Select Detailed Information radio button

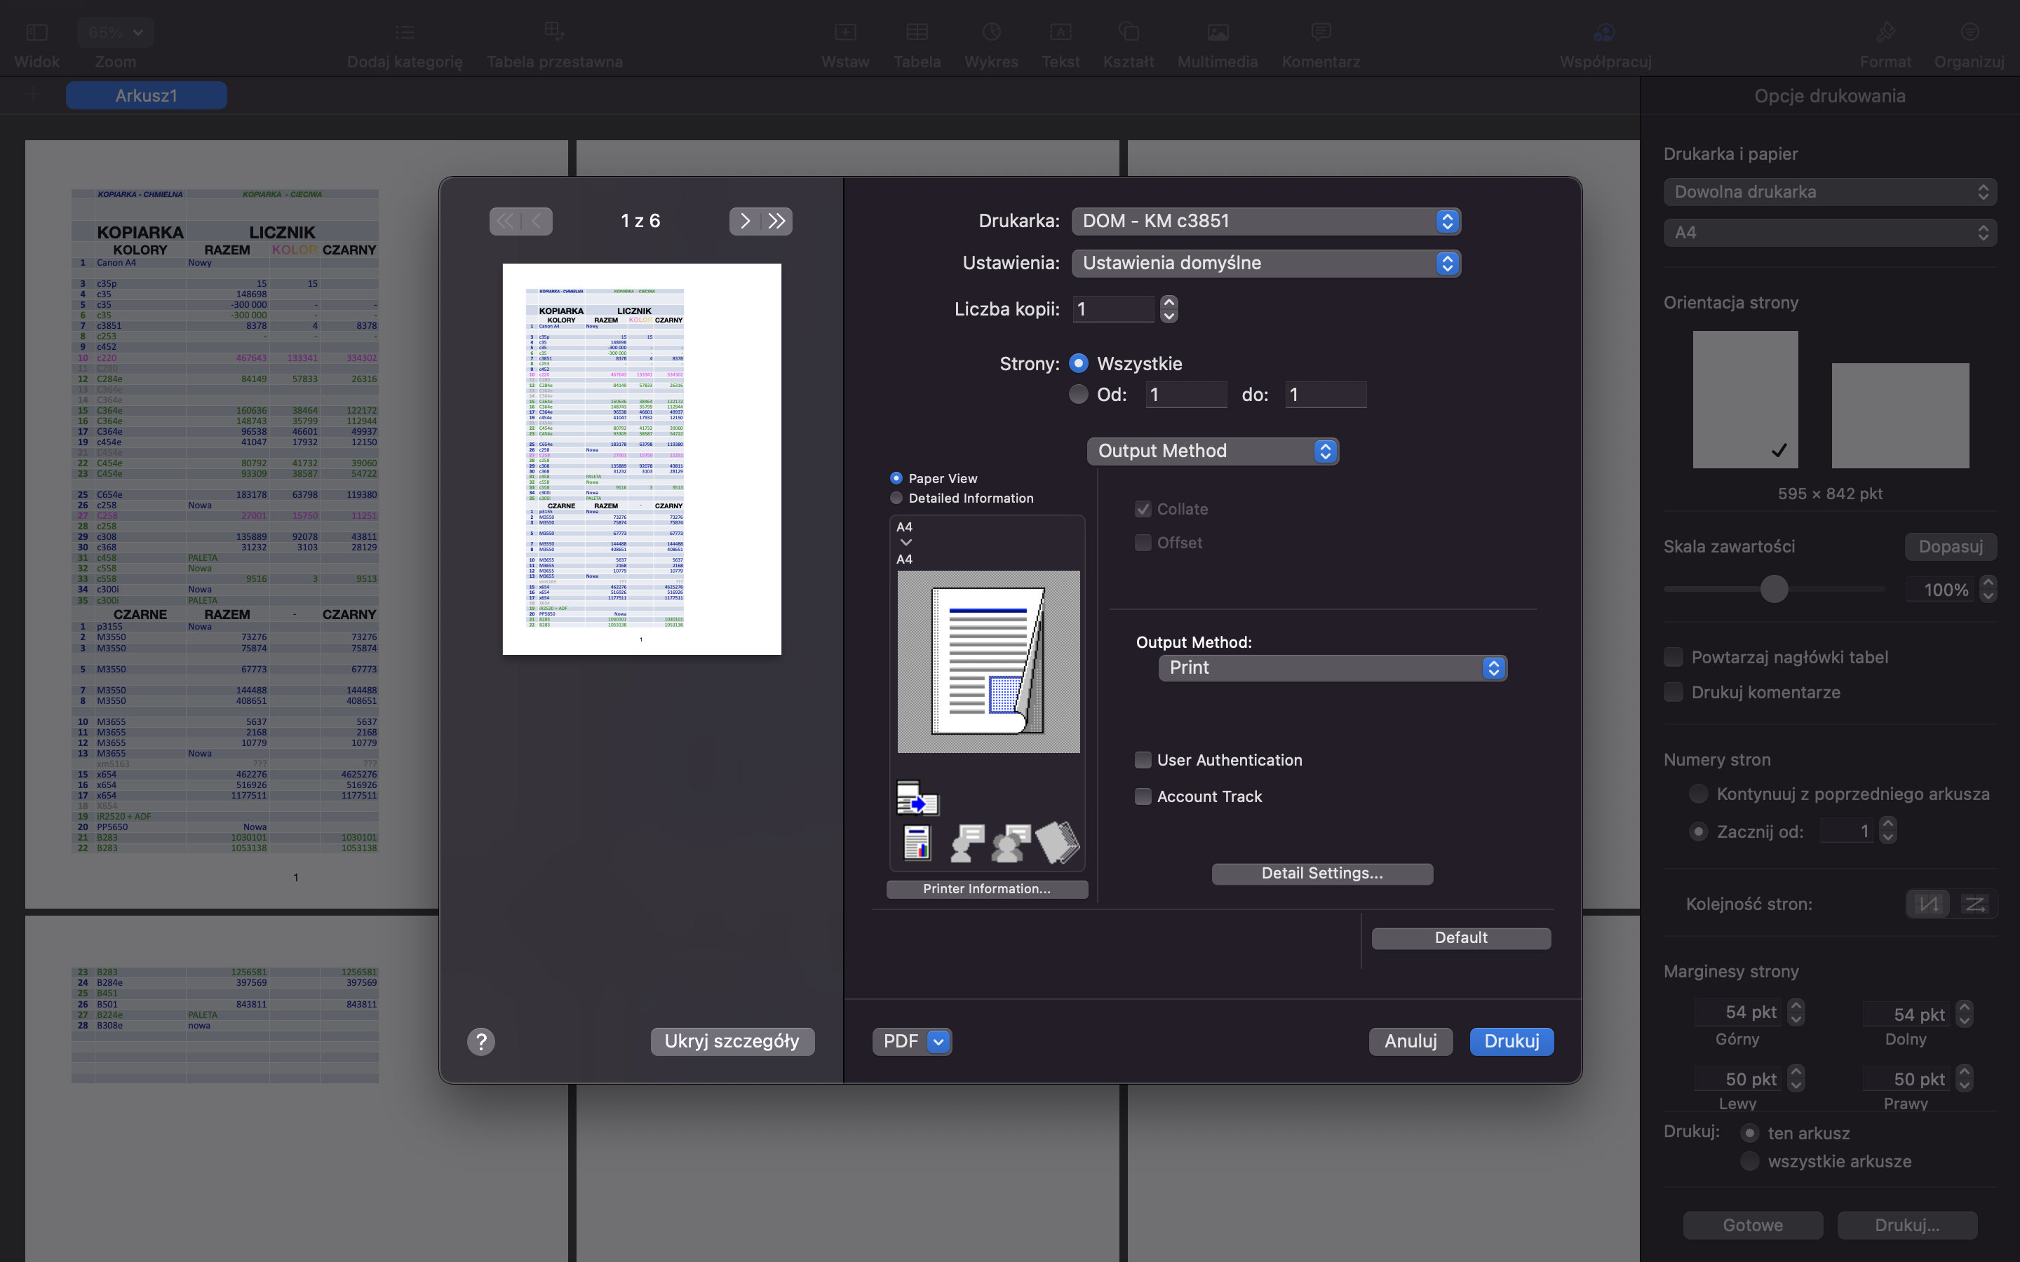pyautogui.click(x=896, y=498)
